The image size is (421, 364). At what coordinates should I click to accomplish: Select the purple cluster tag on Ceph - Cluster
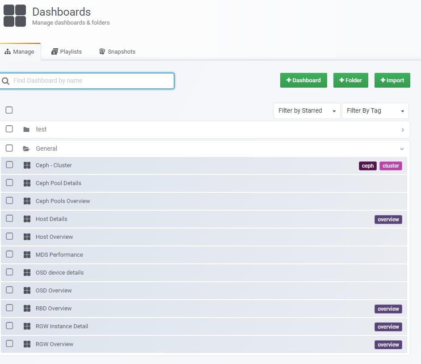[x=391, y=165]
